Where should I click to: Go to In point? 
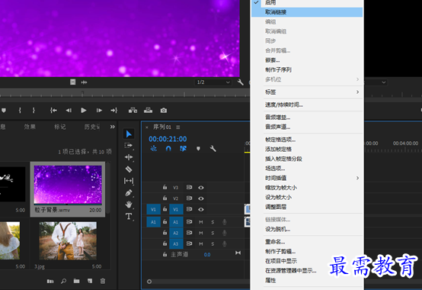click(x=53, y=110)
